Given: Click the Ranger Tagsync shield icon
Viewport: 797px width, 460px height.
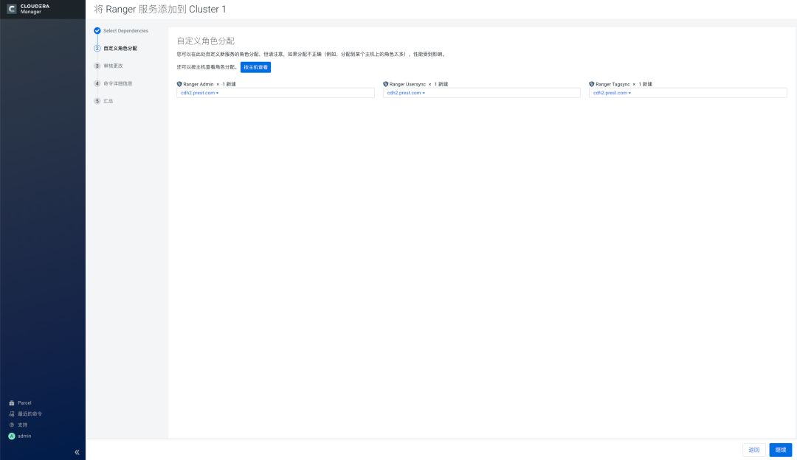Looking at the screenshot, I should 592,84.
